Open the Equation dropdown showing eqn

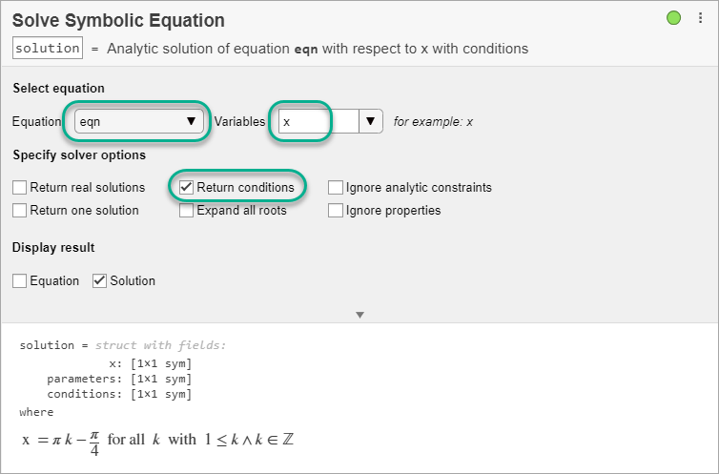[139, 121]
